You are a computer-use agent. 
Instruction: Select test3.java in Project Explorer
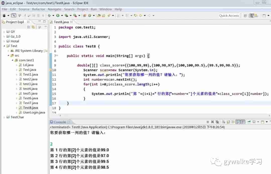30,84
